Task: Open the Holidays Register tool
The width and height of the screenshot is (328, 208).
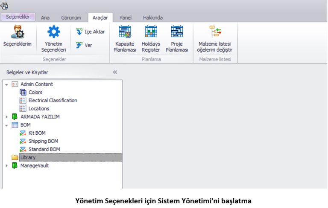Action: (x=151, y=33)
